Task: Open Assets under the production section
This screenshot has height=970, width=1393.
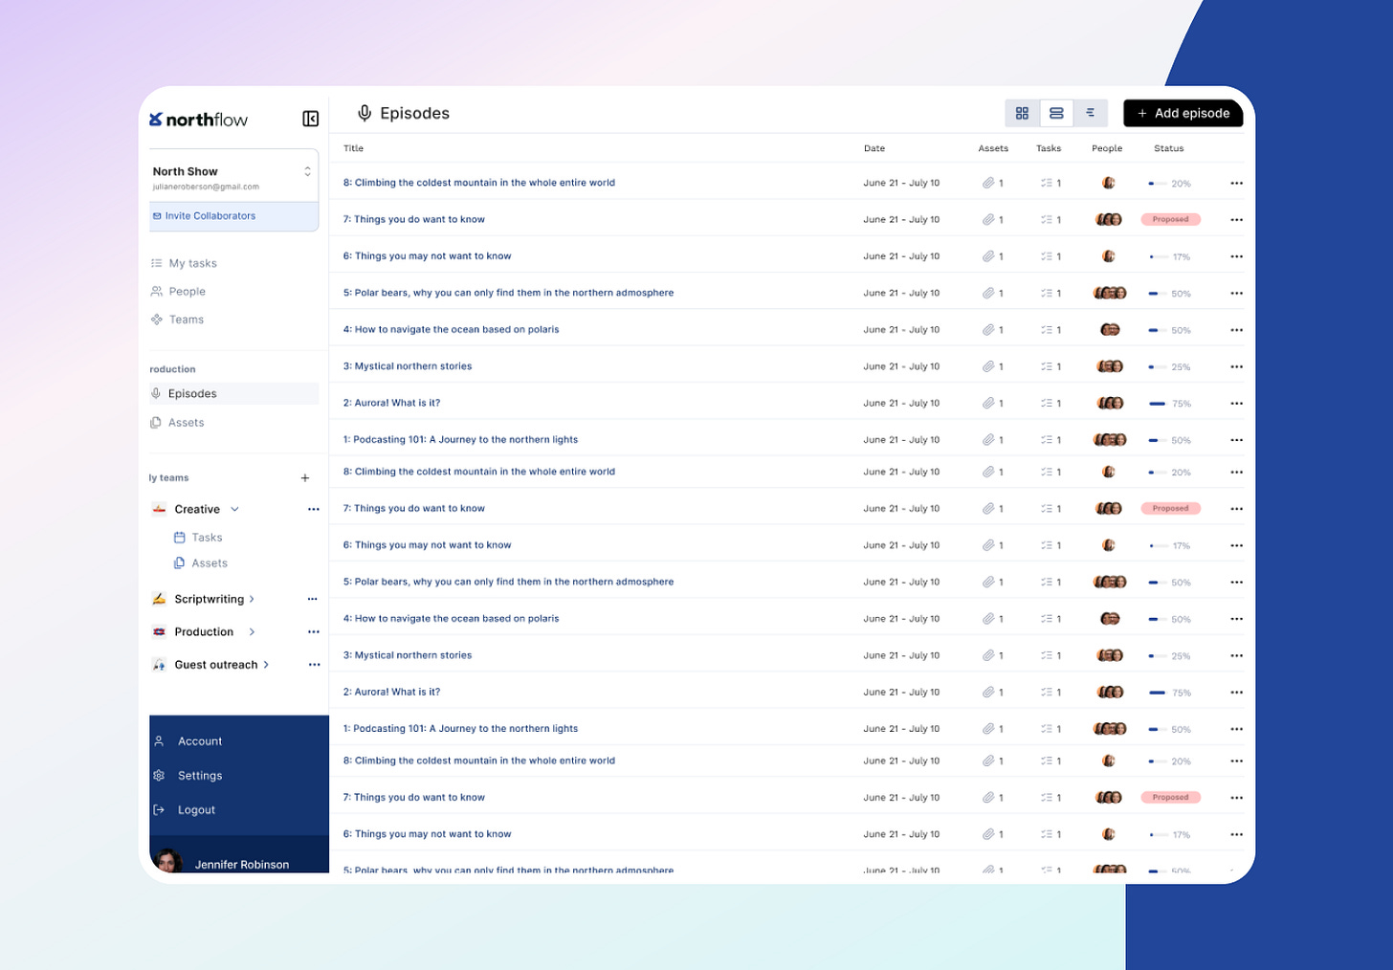Action: (x=177, y=423)
